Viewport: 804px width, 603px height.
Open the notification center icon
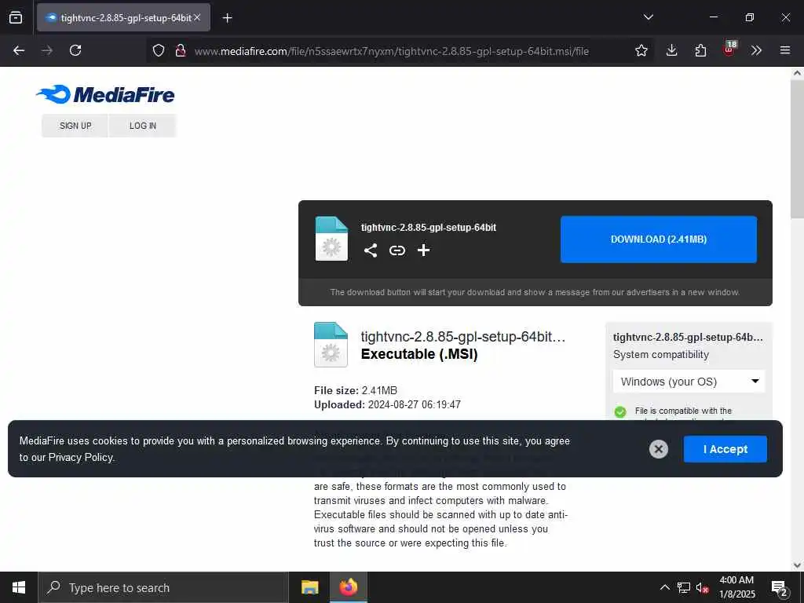[779, 588]
